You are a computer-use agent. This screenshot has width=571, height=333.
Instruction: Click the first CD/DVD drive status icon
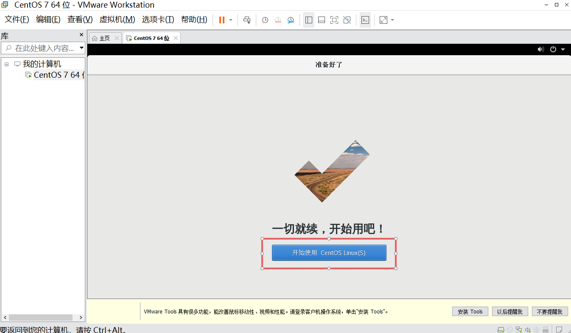pyautogui.click(x=510, y=329)
